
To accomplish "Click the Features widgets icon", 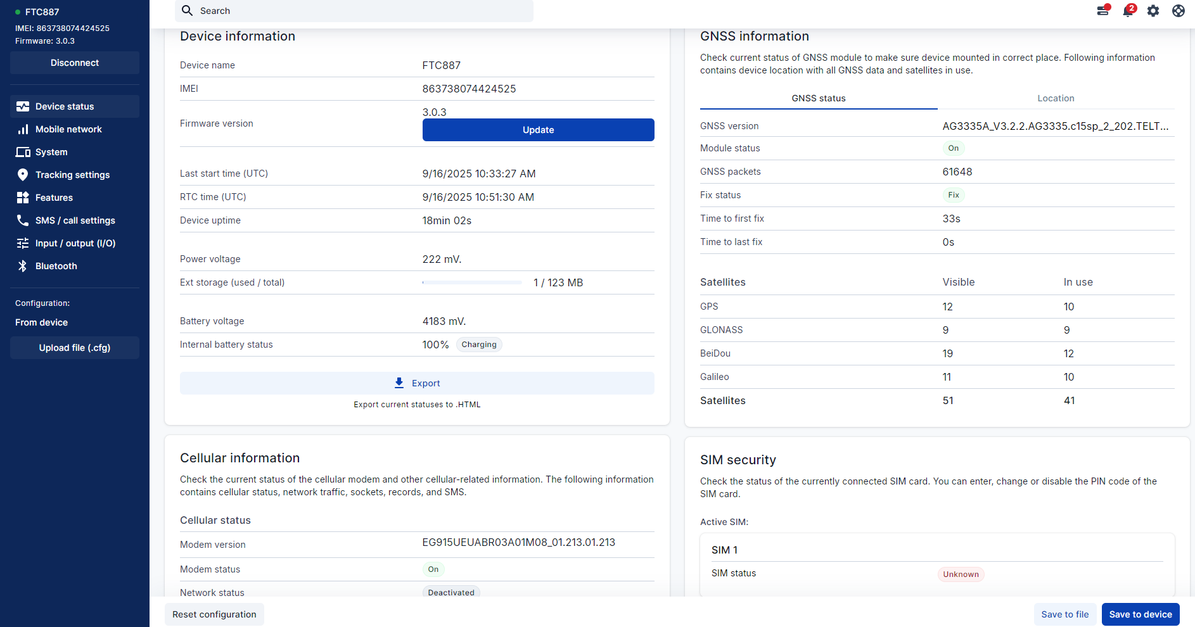I will 23,198.
